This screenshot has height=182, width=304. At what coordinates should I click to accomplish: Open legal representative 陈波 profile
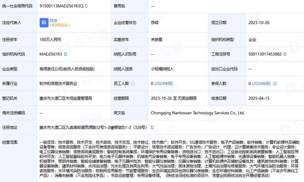click(x=53, y=20)
